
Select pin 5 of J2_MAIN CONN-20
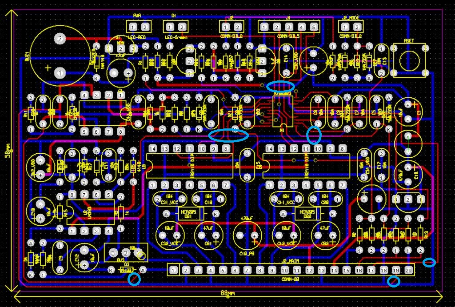click(x=223, y=271)
